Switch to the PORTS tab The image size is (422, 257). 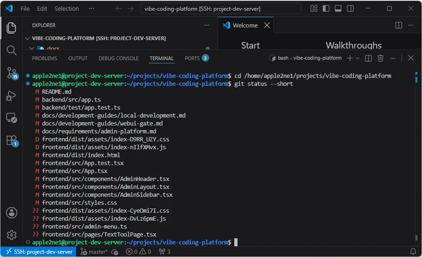[x=196, y=58]
